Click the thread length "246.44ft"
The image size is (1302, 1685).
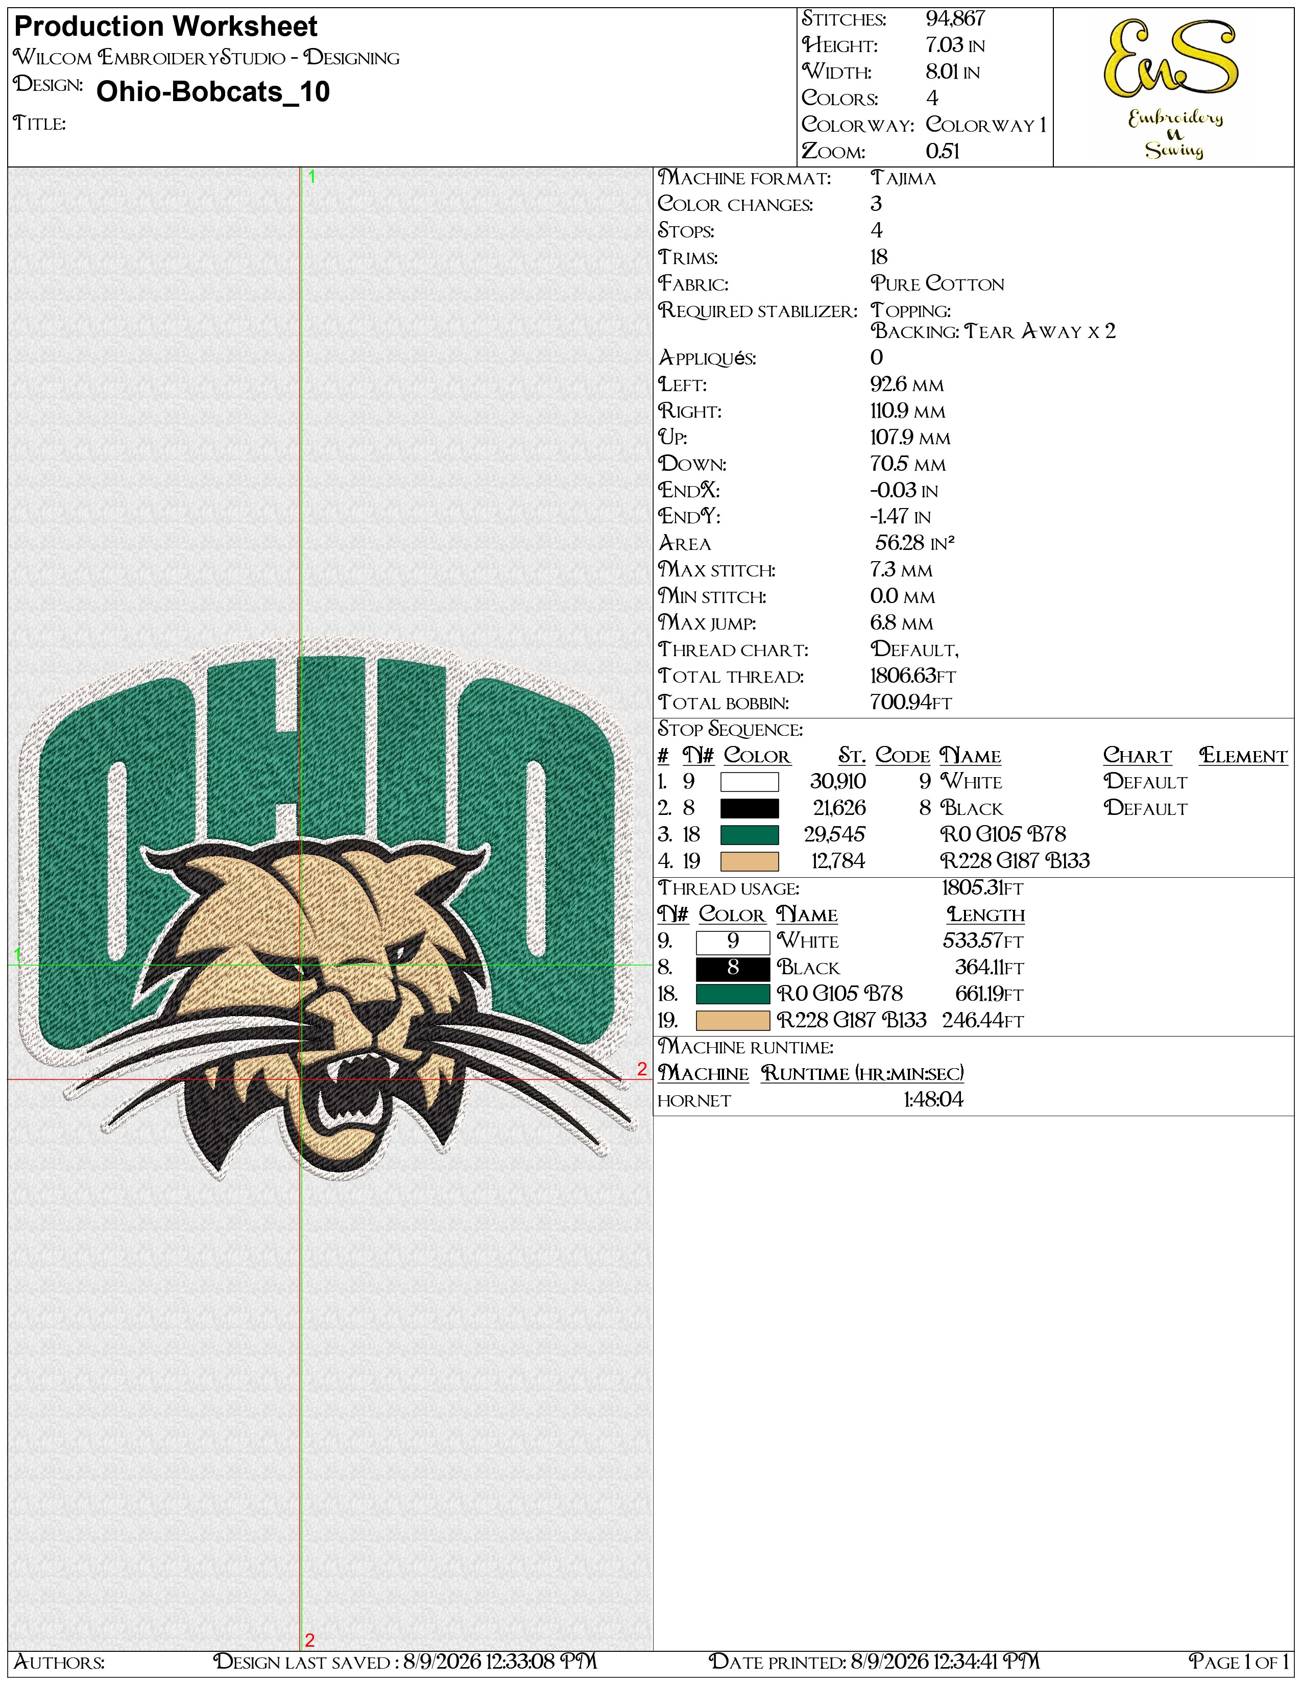pos(983,1021)
